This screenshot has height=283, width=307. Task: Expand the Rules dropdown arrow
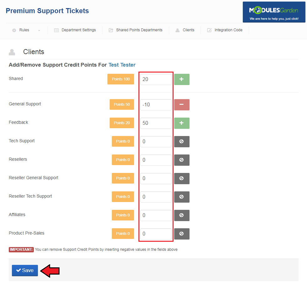[39, 30]
